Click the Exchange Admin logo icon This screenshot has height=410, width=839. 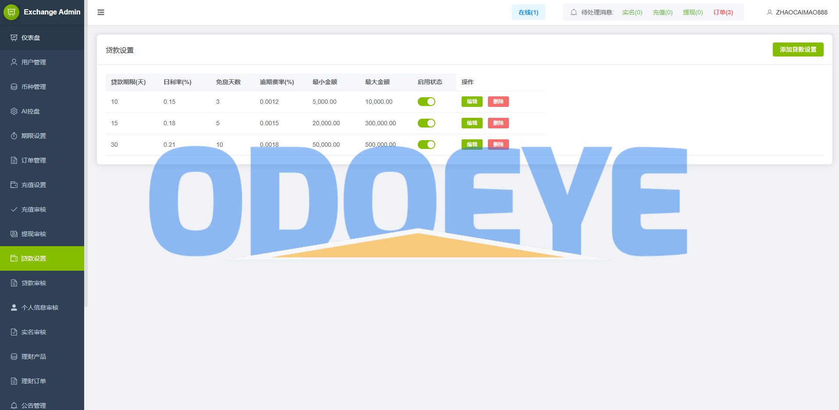click(x=11, y=12)
